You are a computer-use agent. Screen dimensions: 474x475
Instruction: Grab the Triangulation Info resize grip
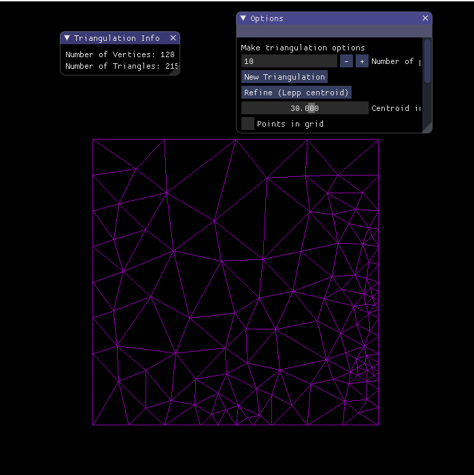(x=176, y=71)
